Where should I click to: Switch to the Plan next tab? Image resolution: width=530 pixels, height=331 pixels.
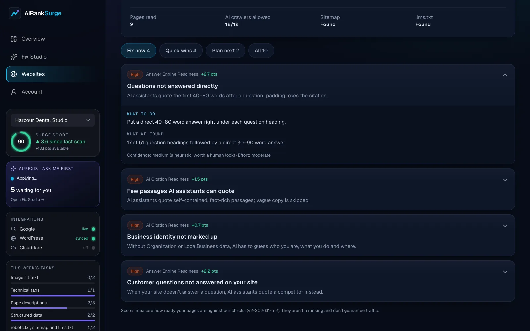(x=226, y=50)
